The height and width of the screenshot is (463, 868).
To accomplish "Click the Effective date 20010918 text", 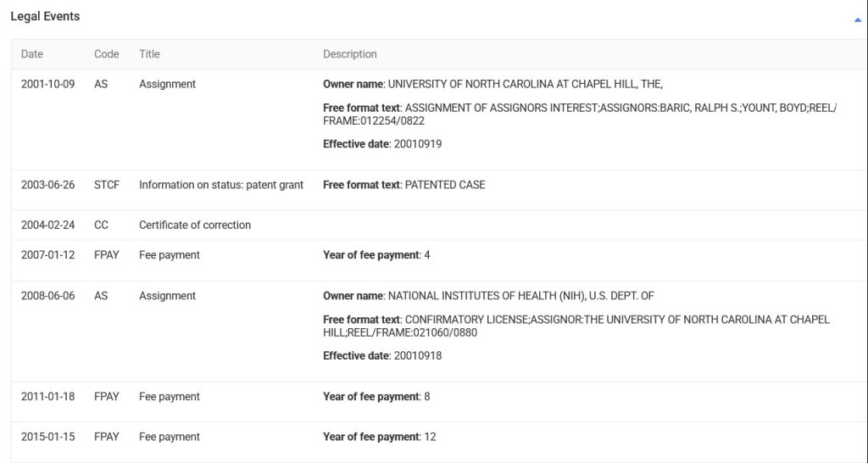I will pyautogui.click(x=382, y=356).
